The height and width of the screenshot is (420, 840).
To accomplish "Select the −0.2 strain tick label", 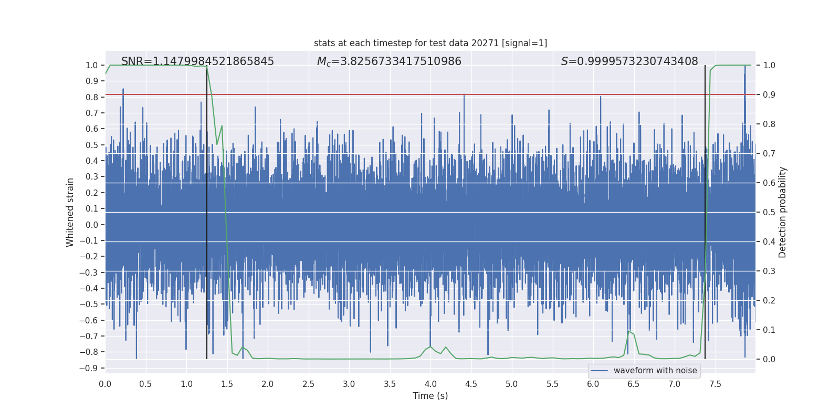I will pos(89,257).
